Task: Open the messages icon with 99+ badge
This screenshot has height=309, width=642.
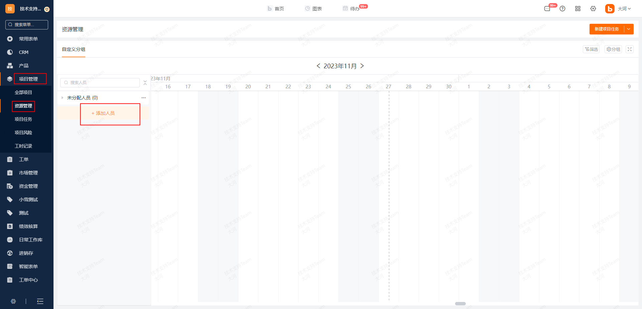Action: 547,9
